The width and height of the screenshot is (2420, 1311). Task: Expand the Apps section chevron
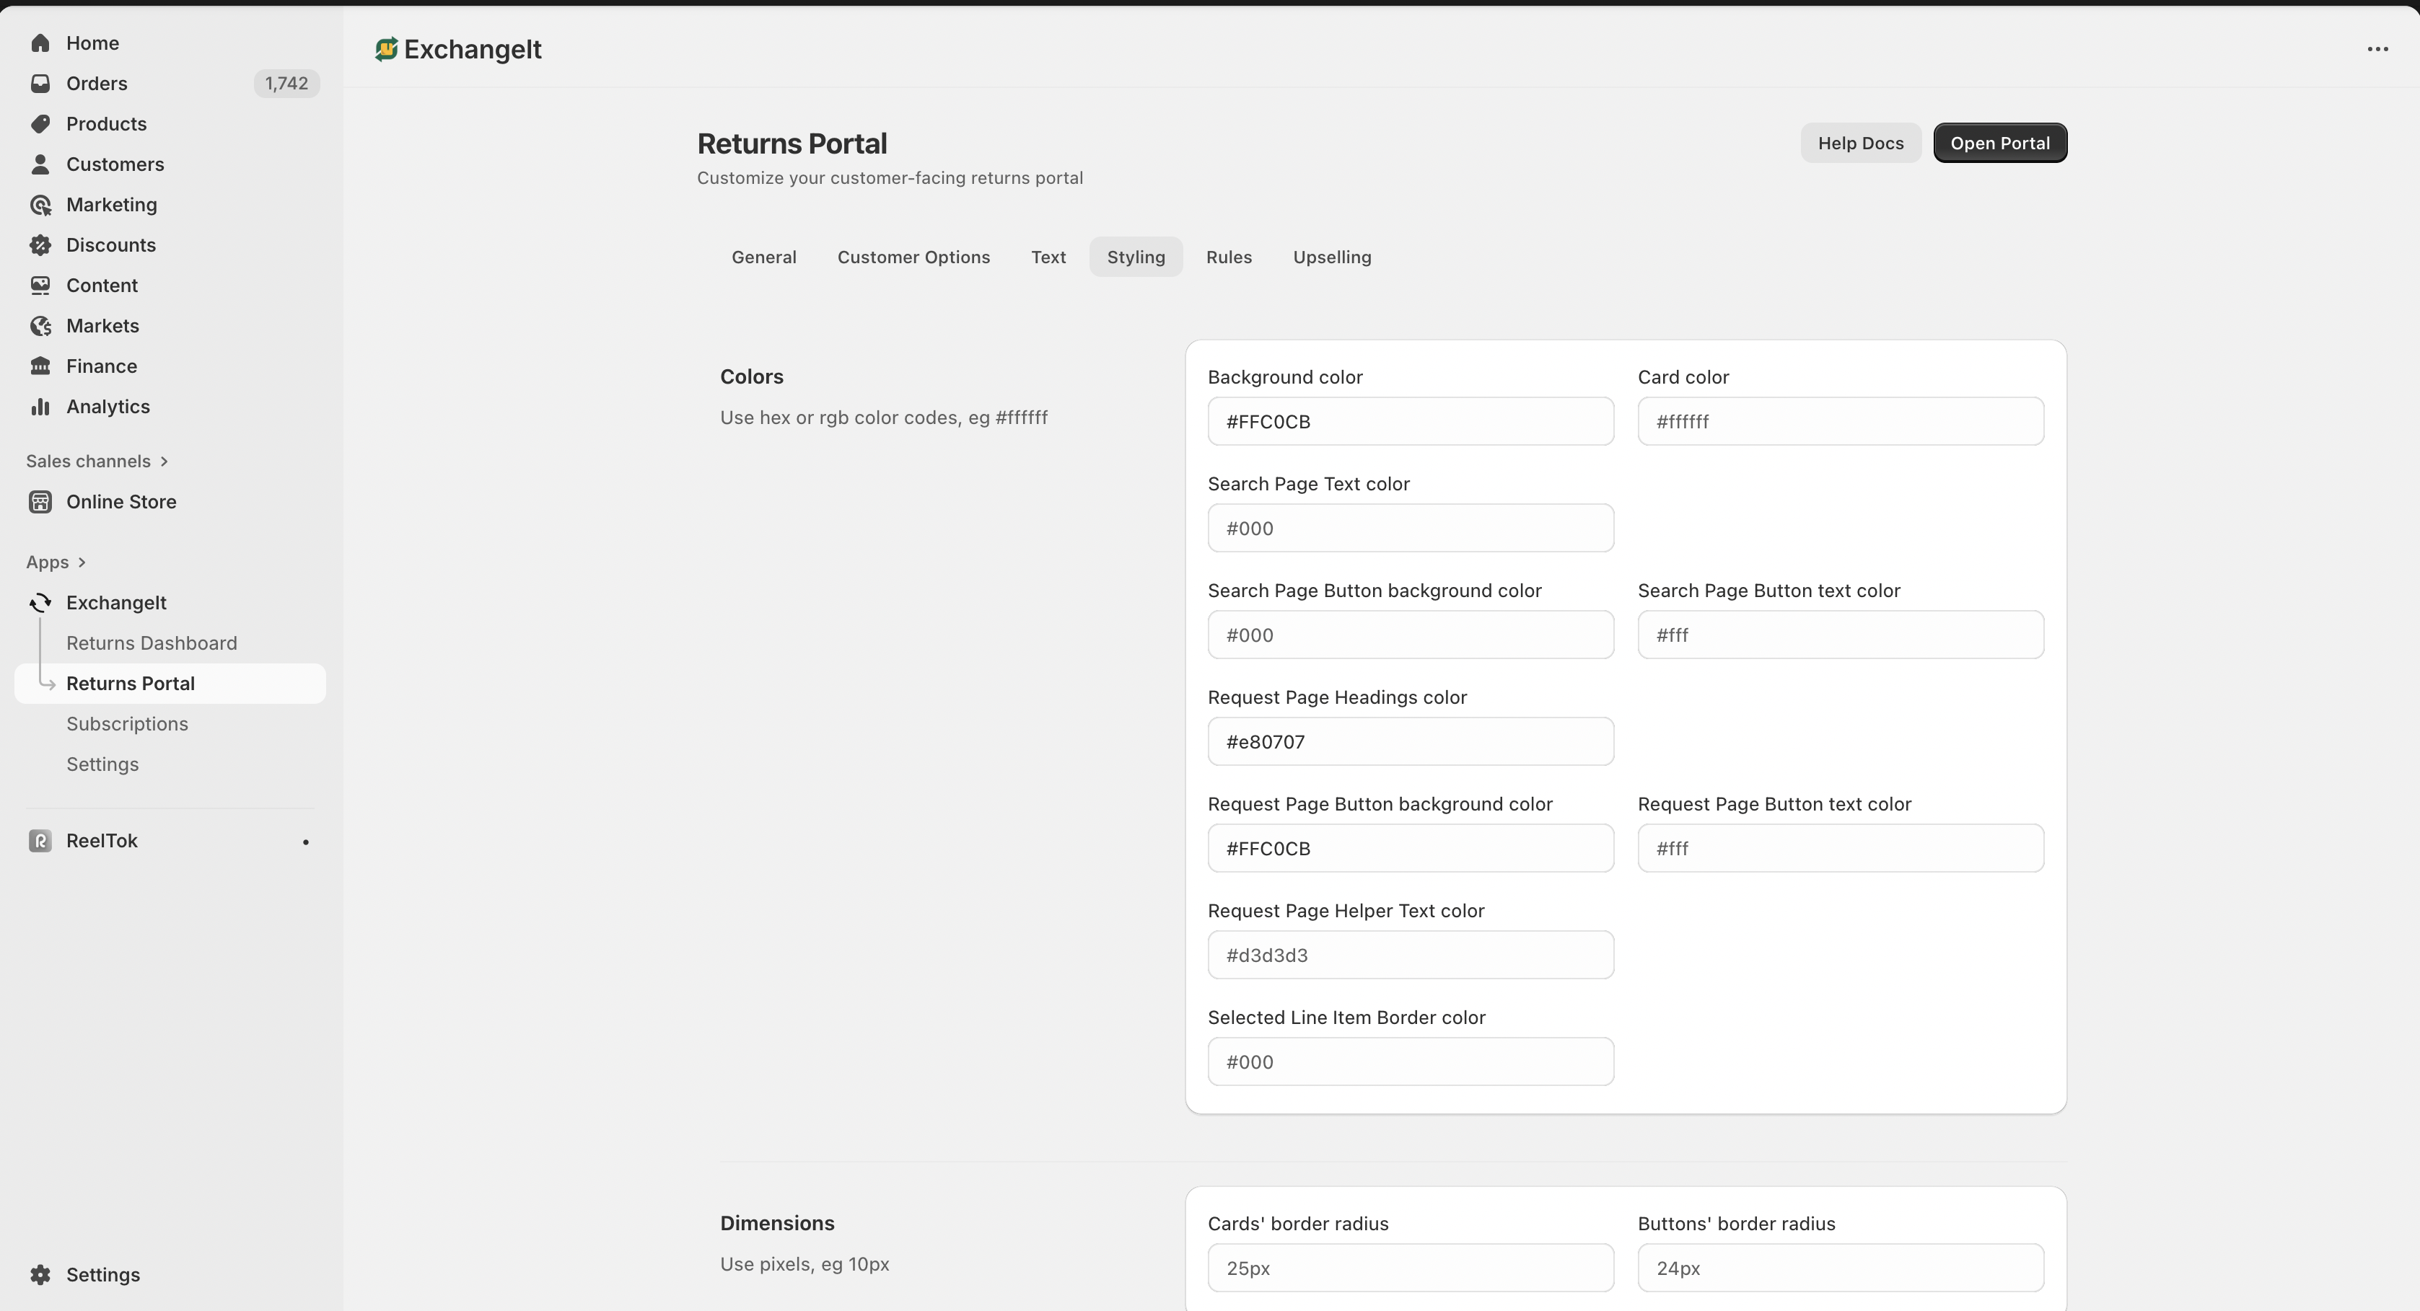point(82,562)
